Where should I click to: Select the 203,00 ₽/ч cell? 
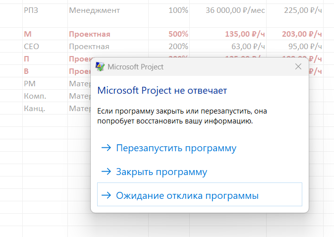tap(295, 34)
